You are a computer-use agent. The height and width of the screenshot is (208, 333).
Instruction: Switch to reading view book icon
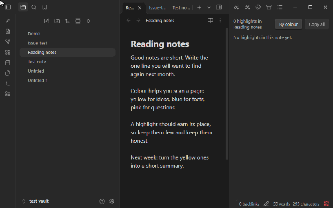(x=210, y=20)
